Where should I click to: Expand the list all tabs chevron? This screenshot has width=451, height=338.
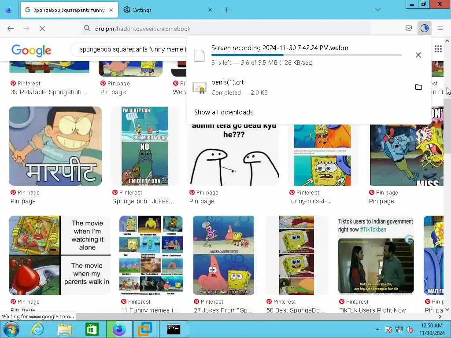point(377,10)
